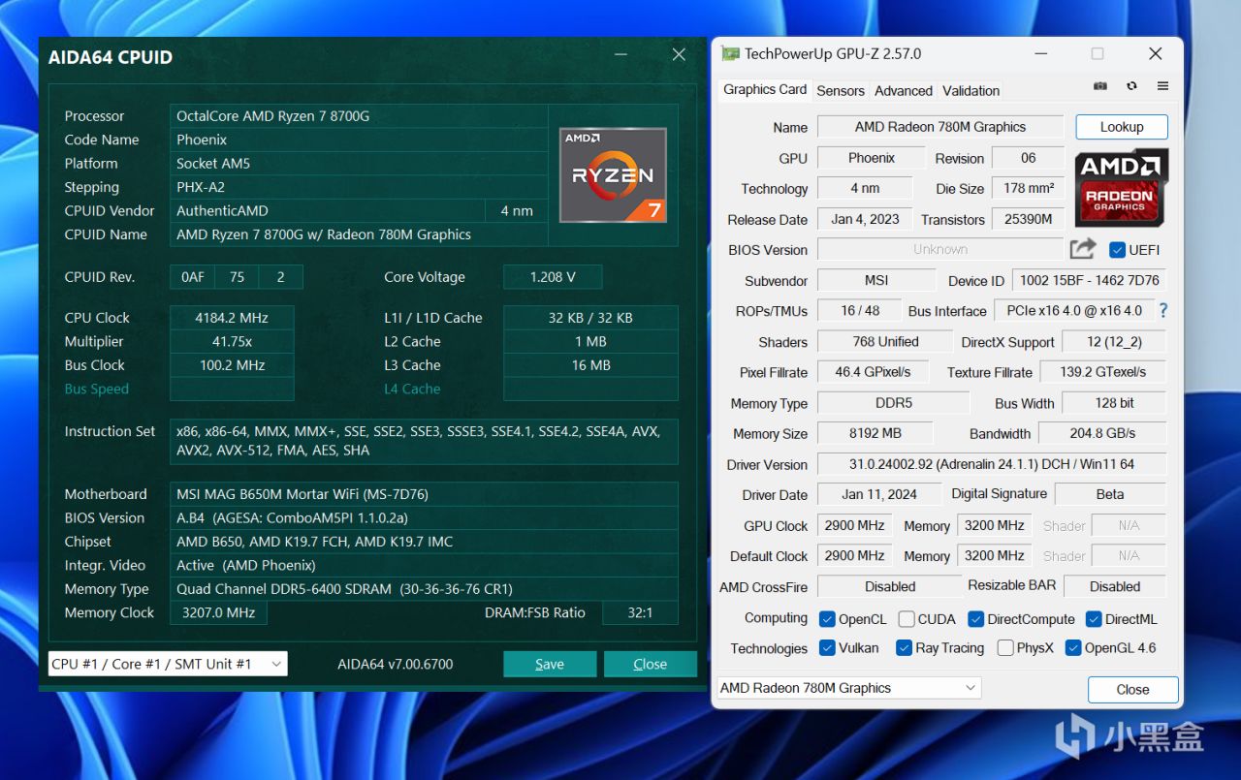This screenshot has width=1241, height=780.
Task: Open the GPU-Z hamburger menu
Action: [x=1162, y=86]
